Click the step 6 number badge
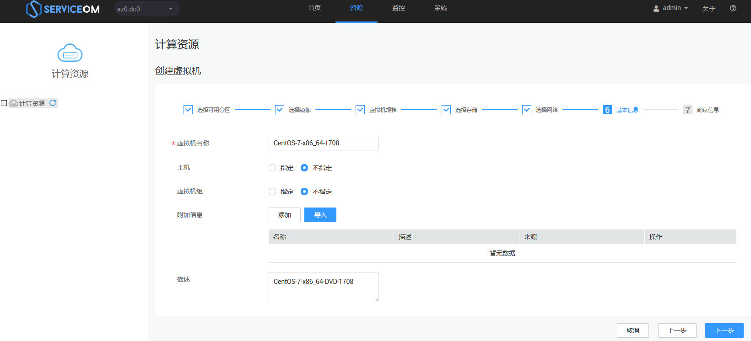This screenshot has width=751, height=341. tap(607, 110)
